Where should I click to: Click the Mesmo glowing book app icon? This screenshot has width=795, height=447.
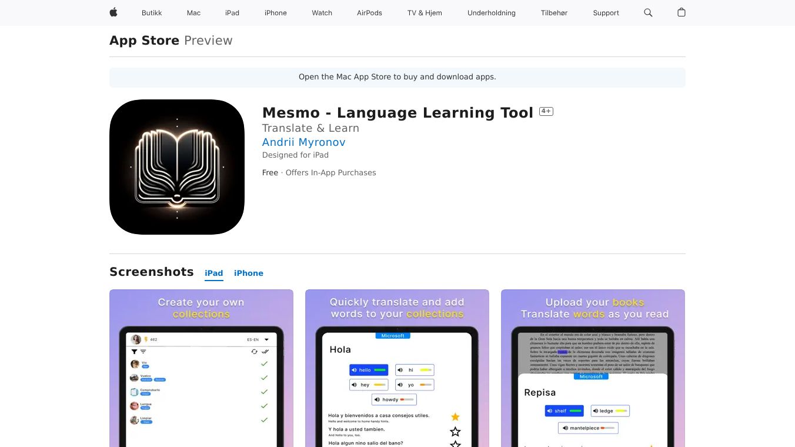(177, 167)
